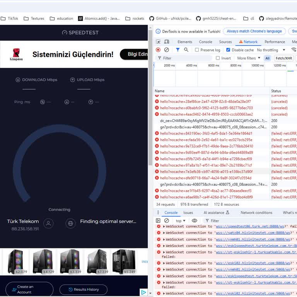Click the Bilgi Edin ad button
Screen dimensions: 297x297
(x=135, y=55)
